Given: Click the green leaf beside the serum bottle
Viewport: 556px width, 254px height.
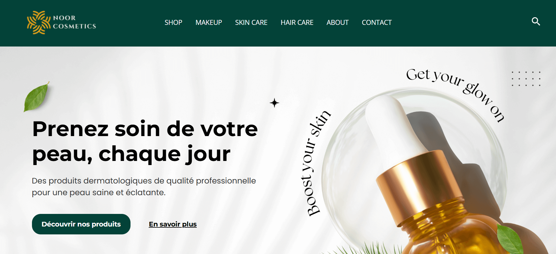Looking at the screenshot, I should tap(510, 238).
